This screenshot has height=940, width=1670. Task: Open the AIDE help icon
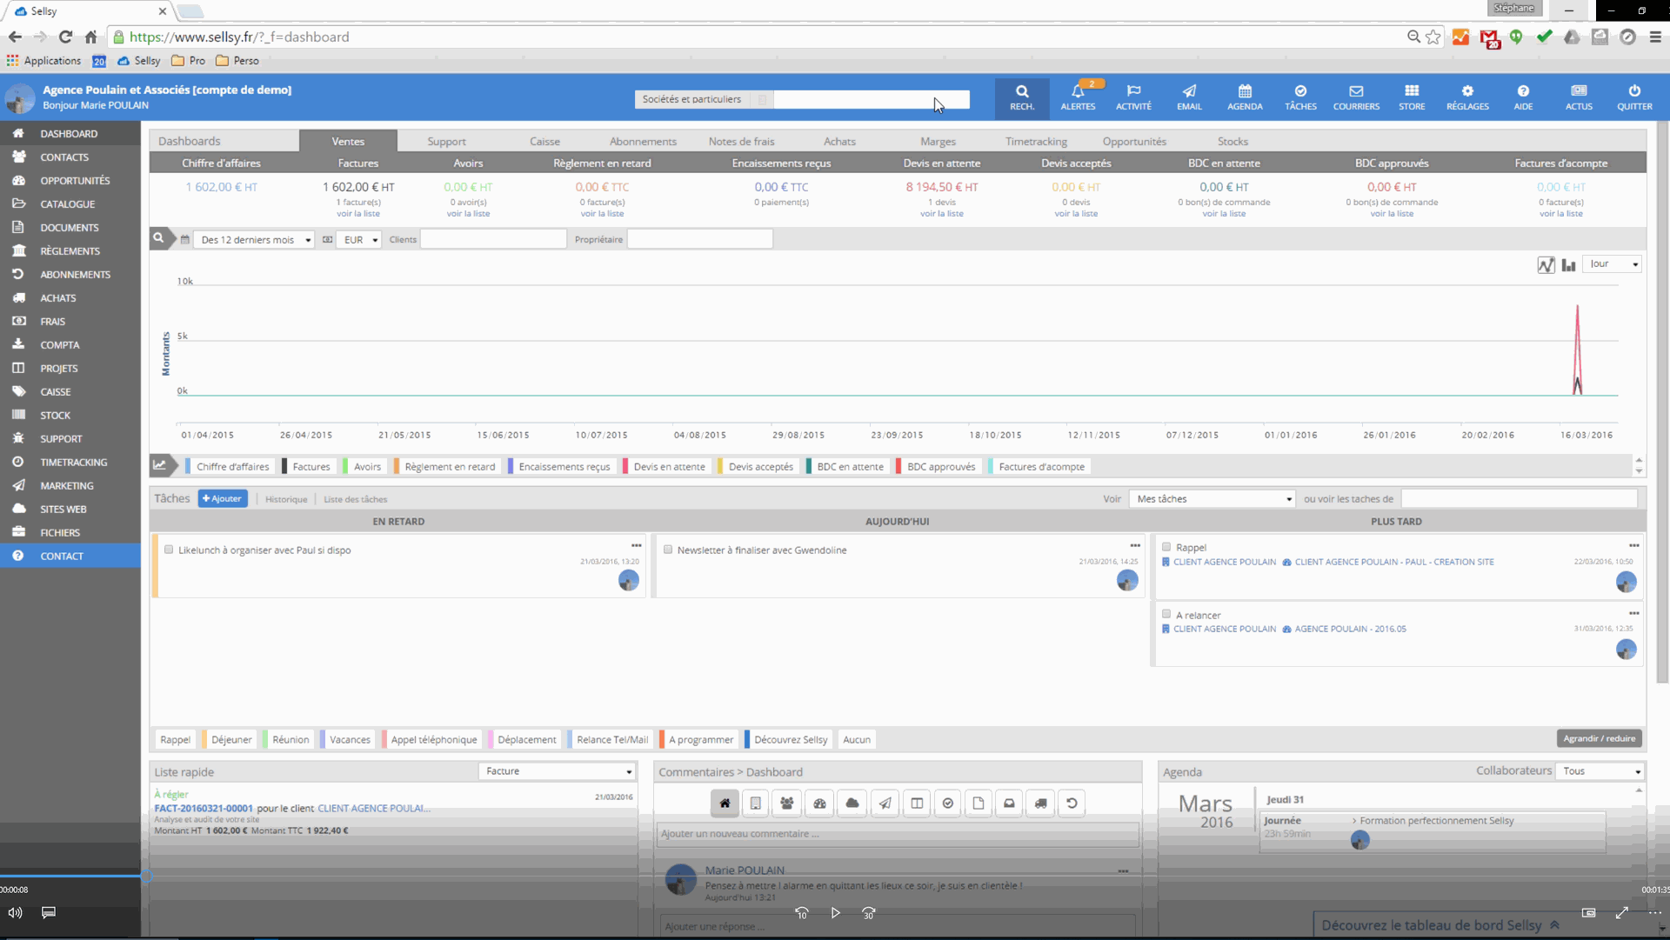[1523, 97]
